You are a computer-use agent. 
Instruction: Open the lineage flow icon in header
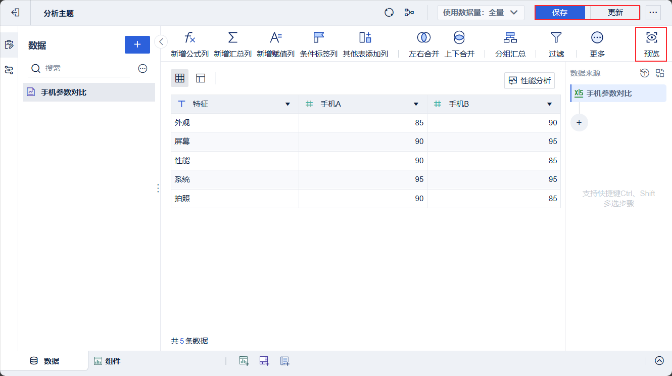409,13
